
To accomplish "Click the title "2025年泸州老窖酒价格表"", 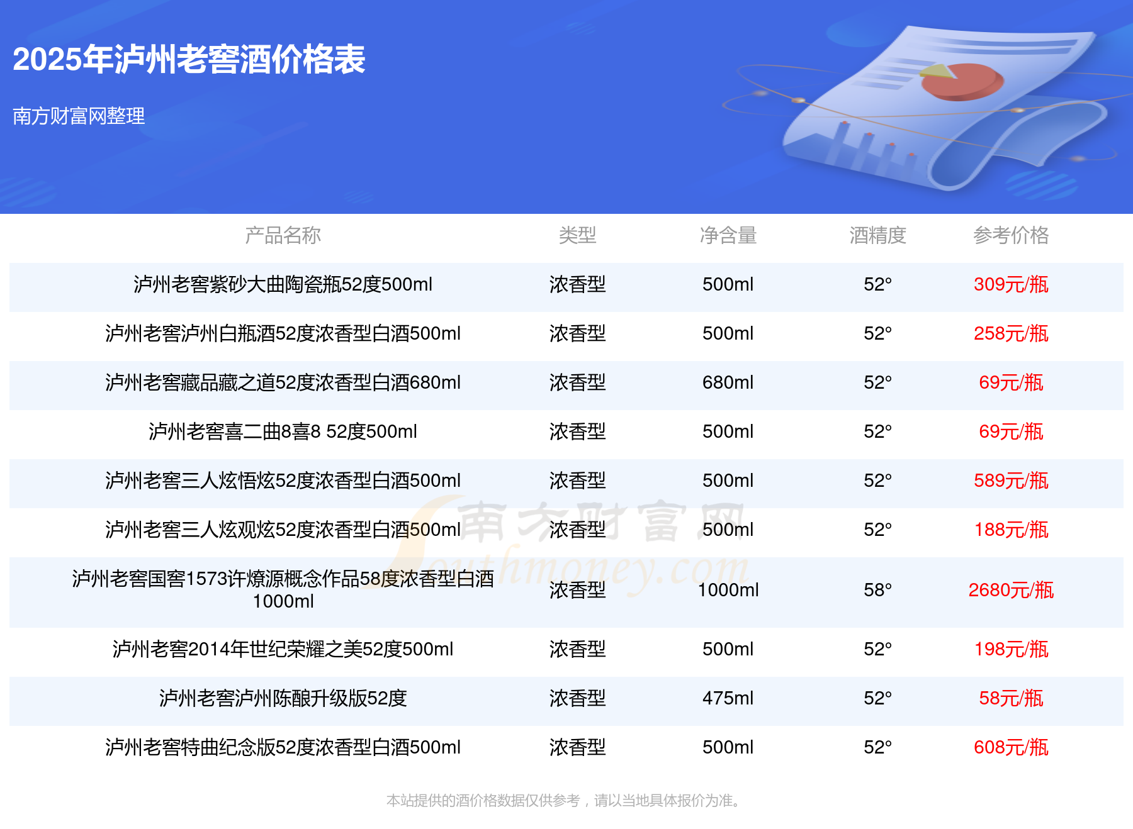I will click(189, 60).
